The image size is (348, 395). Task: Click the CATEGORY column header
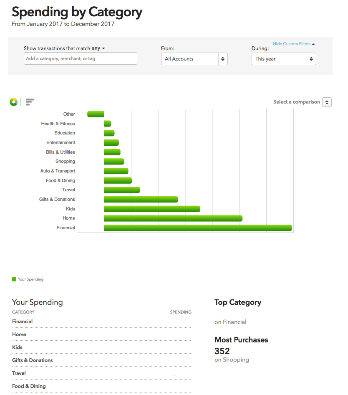coord(23,312)
